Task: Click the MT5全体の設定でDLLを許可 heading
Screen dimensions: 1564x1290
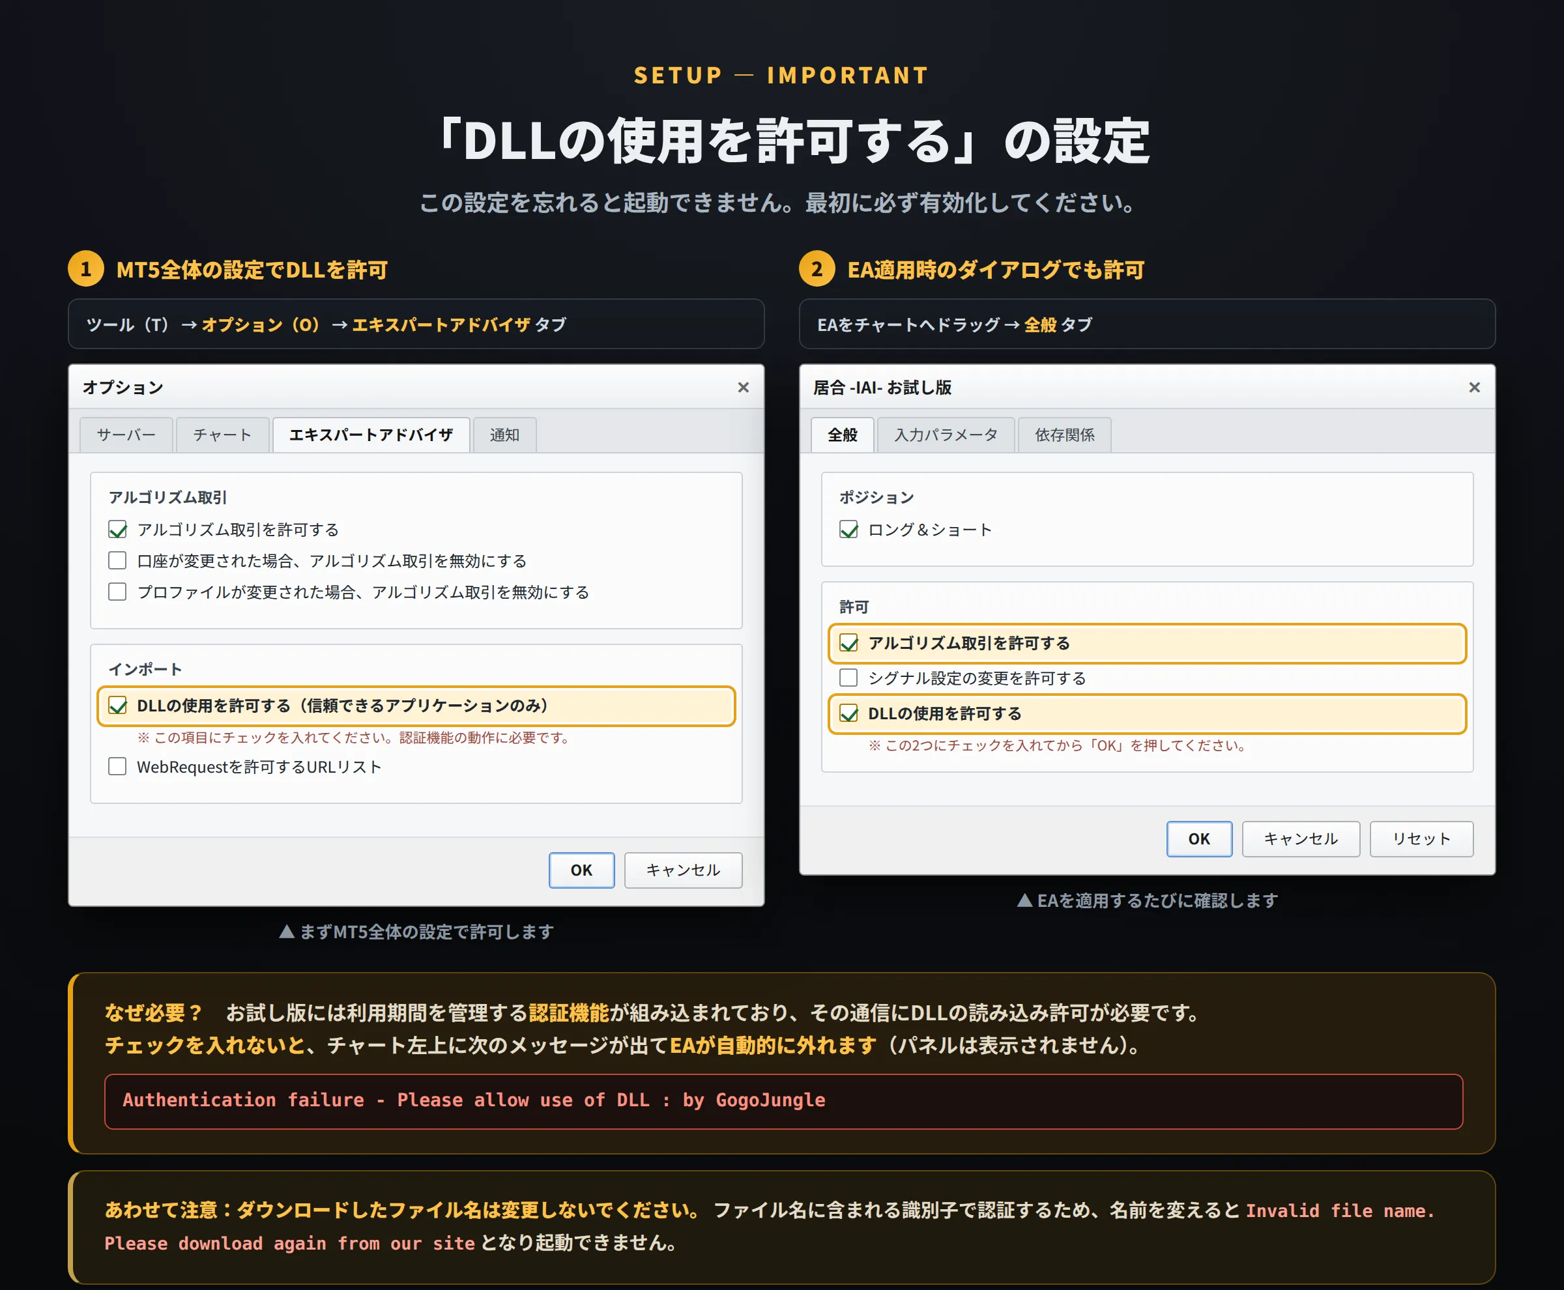Action: (x=252, y=270)
